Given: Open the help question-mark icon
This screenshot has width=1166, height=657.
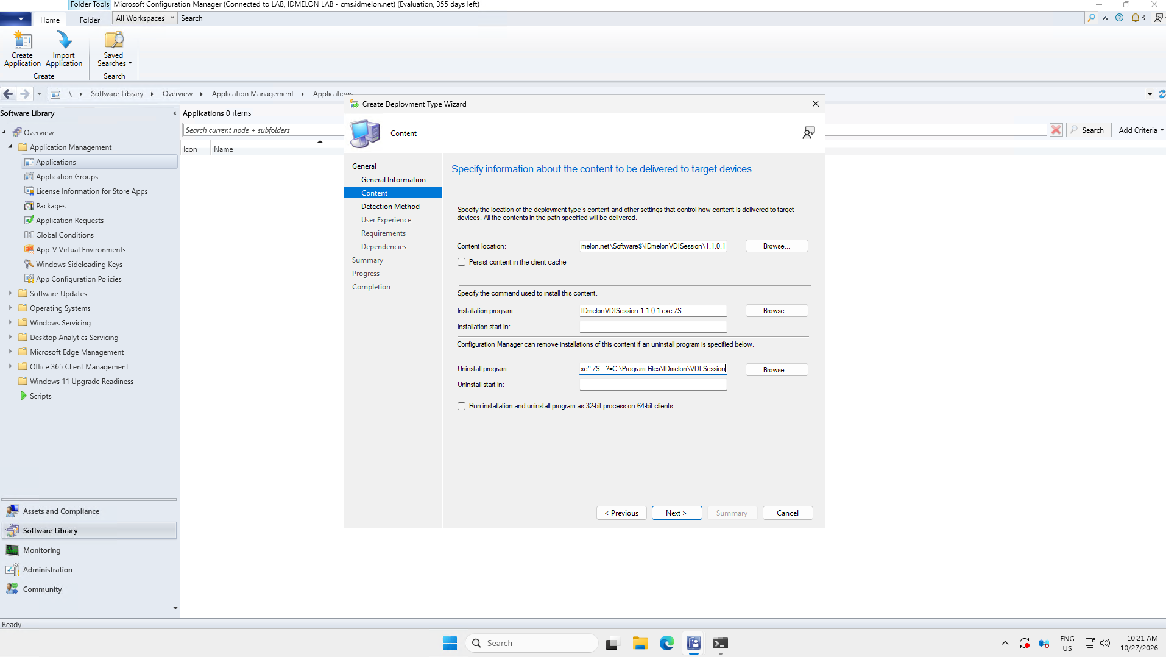Looking at the screenshot, I should [x=1119, y=18].
